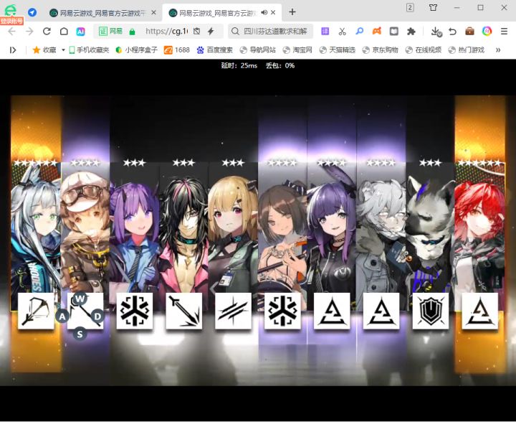This screenshot has width=516, height=422.
Task: Focus the address bar URL https://cg.1
Action: coord(166,32)
